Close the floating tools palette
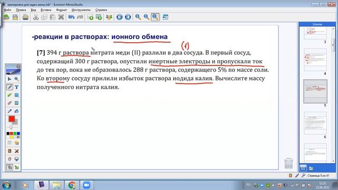Image resolution: width=338 pixels, height=190 pixels. tap(18, 66)
